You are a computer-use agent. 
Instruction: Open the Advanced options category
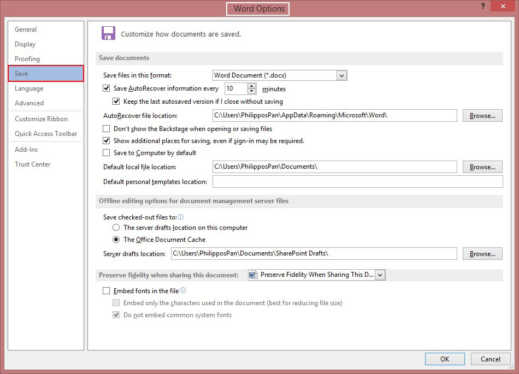point(29,103)
